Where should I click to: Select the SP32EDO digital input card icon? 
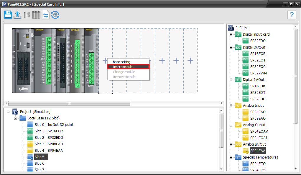pyautogui.click(x=245, y=41)
